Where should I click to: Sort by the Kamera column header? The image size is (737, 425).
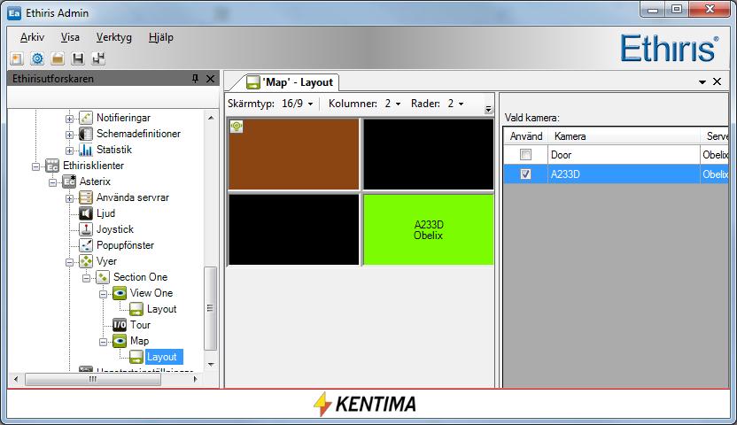[x=624, y=136]
